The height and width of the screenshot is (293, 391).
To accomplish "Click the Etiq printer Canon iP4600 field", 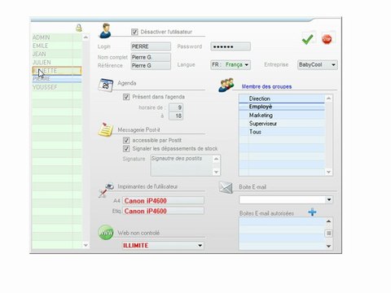I will [x=163, y=211].
